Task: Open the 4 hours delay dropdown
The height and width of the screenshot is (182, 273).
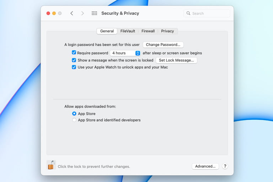Action: (125, 53)
